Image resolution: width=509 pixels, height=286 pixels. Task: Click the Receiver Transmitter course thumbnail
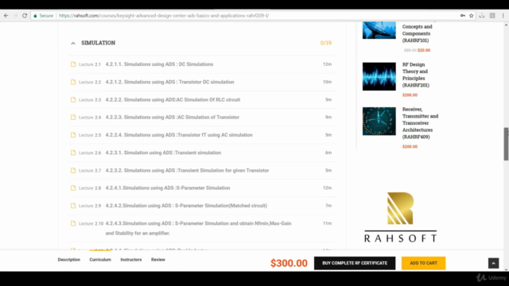pyautogui.click(x=379, y=122)
